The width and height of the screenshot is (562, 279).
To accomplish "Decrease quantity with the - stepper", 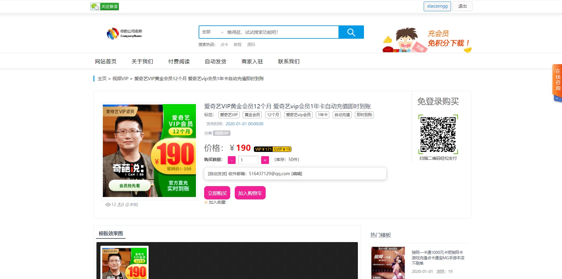I will coord(232,160).
